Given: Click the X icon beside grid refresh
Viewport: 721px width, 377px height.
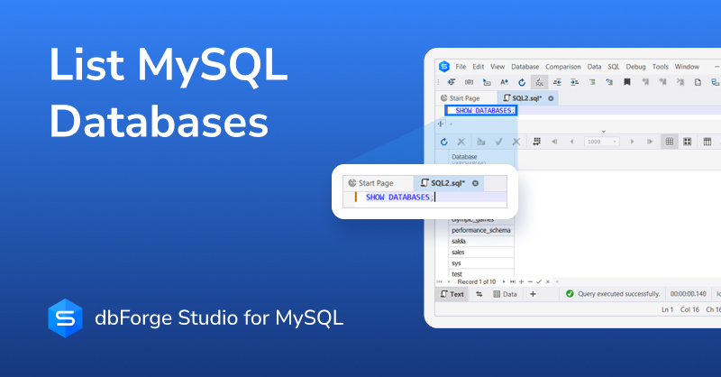Looking at the screenshot, I should (x=461, y=142).
